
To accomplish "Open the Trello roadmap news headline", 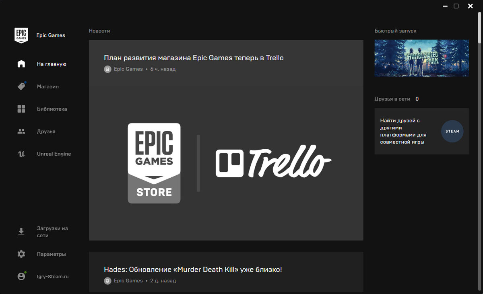I will coord(194,58).
